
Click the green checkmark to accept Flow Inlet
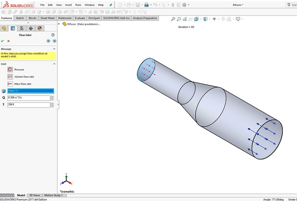2,41
